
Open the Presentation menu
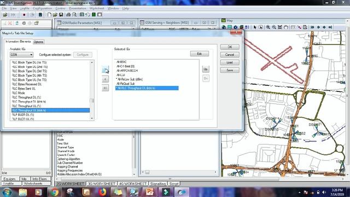point(78,8)
